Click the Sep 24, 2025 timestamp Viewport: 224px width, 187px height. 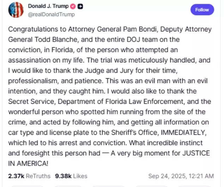coord(181,176)
